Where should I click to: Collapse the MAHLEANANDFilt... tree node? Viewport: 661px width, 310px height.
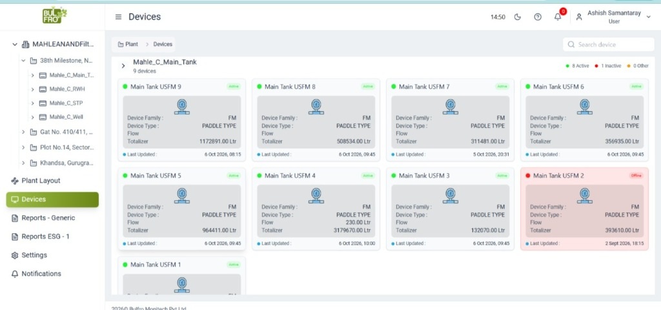point(15,45)
